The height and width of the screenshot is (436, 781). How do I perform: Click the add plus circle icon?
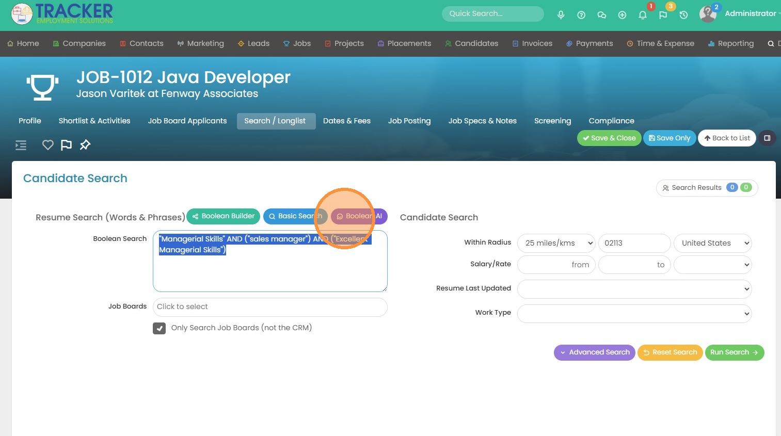pyautogui.click(x=622, y=15)
